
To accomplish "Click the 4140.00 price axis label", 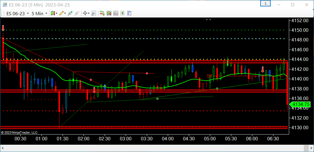I will pos(300,79).
